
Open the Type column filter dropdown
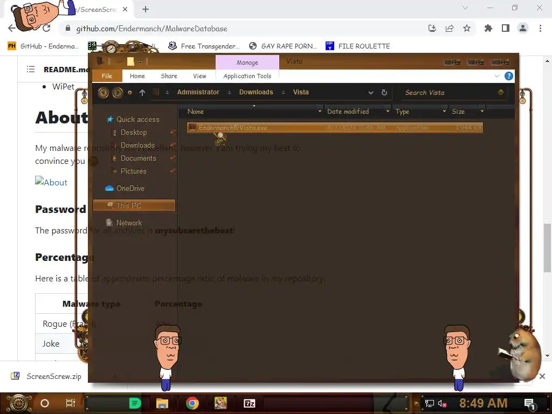[x=444, y=111]
